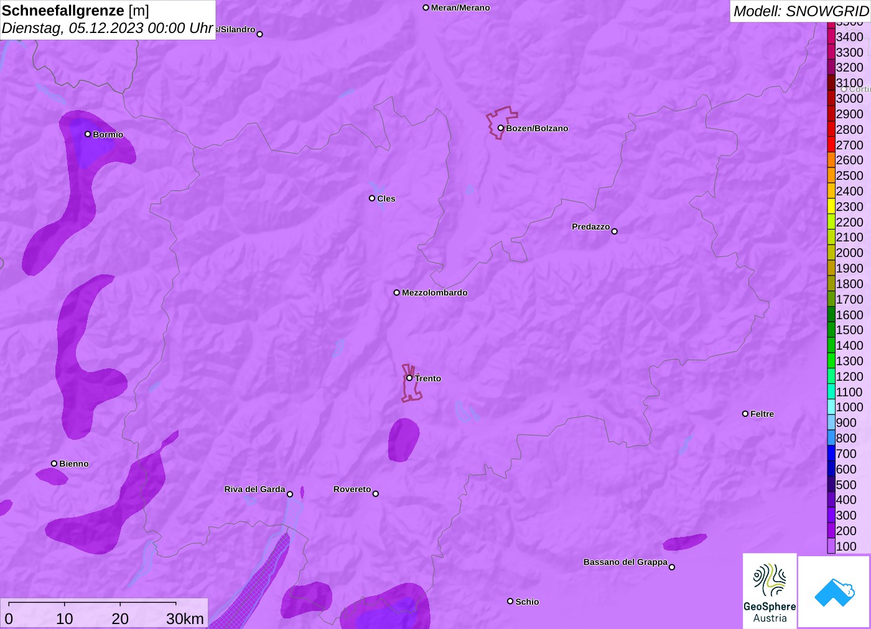Viewport: 871px width, 629px height.
Task: Click the 10 mark on scale bar
Action: pos(65,618)
